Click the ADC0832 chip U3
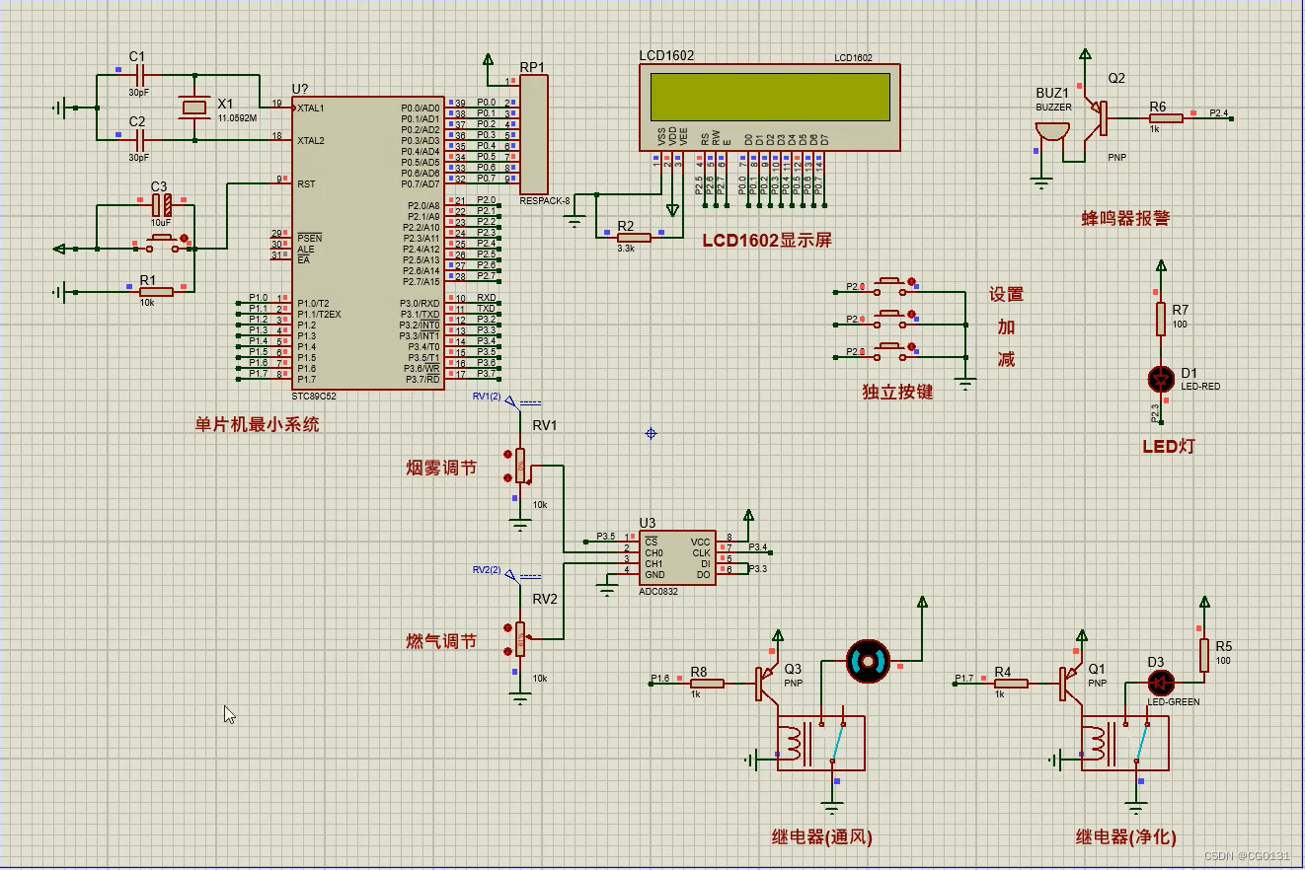Screen dimensions: 1305x870 [x=678, y=557]
